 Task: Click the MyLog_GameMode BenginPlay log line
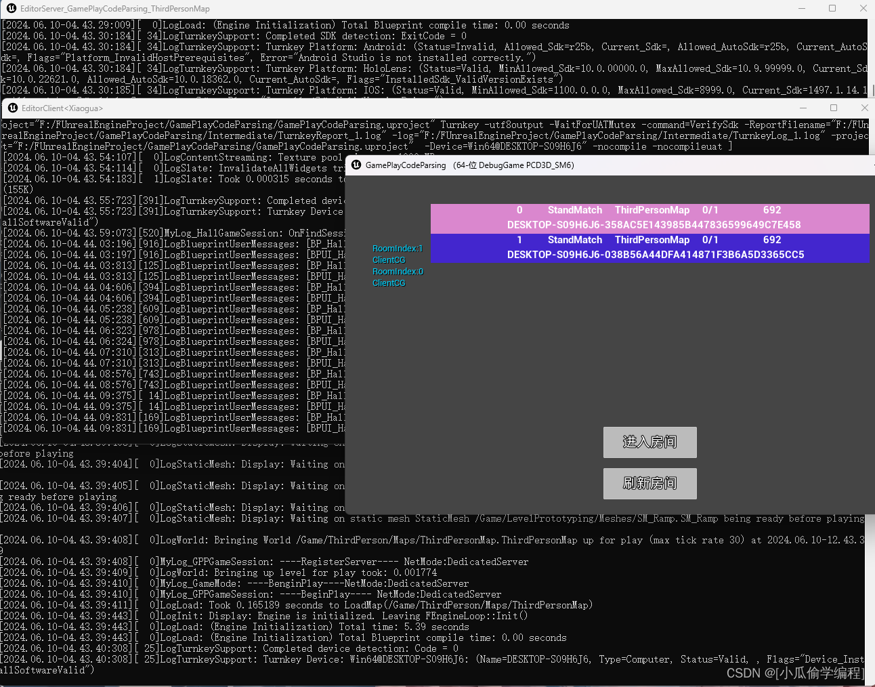coord(235,583)
